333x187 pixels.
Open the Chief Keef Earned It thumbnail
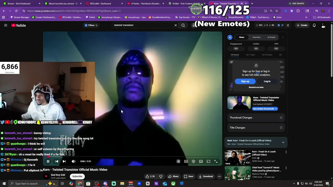click(238, 173)
